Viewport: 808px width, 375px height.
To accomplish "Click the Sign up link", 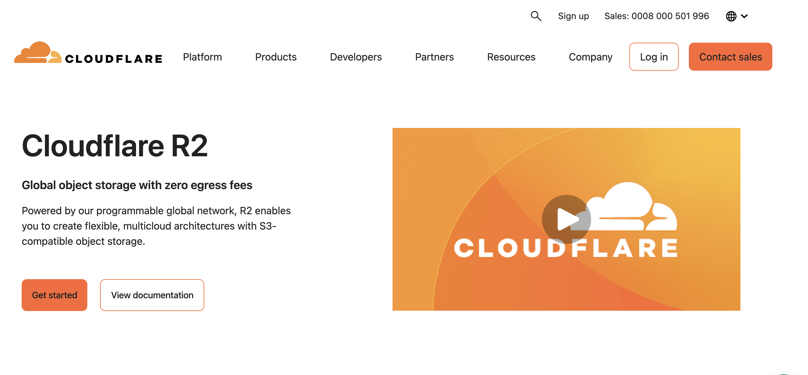I will coord(573,16).
